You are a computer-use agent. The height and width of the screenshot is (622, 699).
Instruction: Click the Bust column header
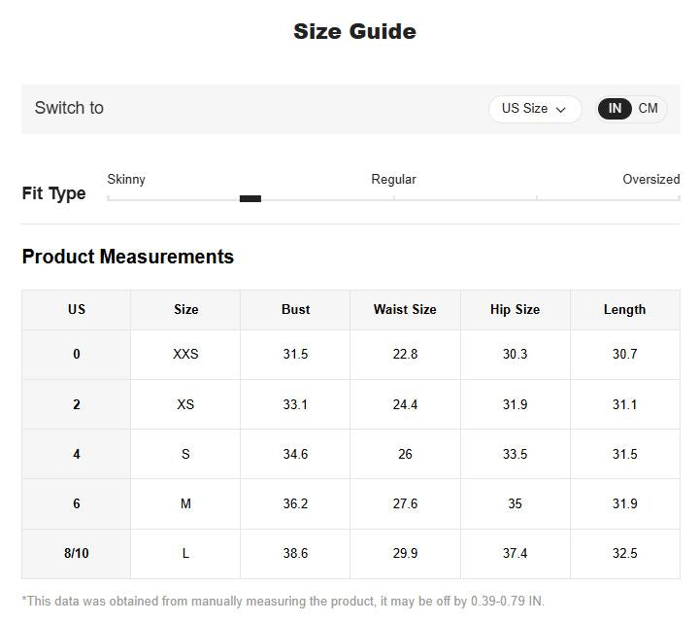295,309
